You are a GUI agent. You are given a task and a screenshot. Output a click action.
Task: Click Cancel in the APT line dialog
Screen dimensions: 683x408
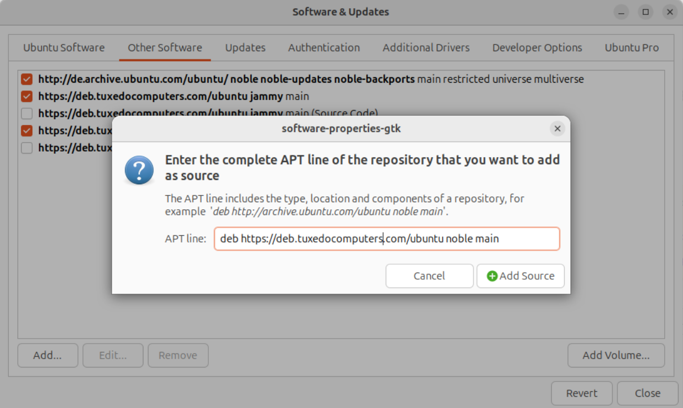(x=430, y=276)
